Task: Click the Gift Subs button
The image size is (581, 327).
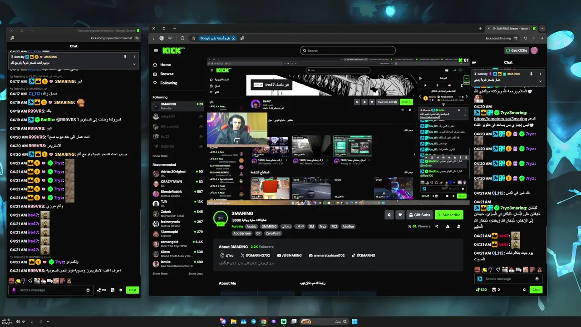Action: pos(419,215)
